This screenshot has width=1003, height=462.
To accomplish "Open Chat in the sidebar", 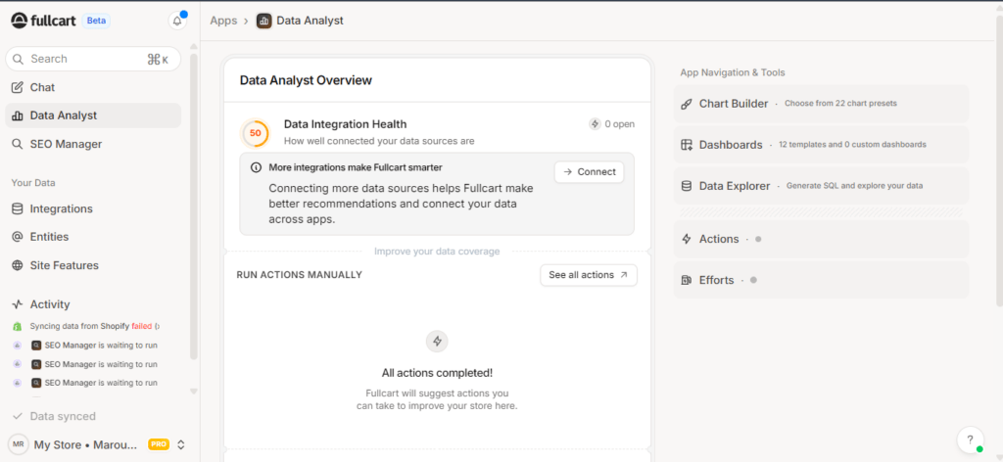I will pyautogui.click(x=93, y=87).
